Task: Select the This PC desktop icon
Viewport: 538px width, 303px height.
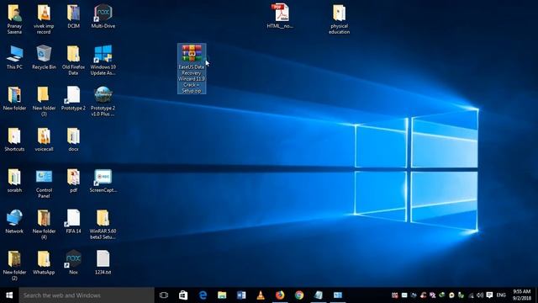Action: pyautogui.click(x=14, y=57)
